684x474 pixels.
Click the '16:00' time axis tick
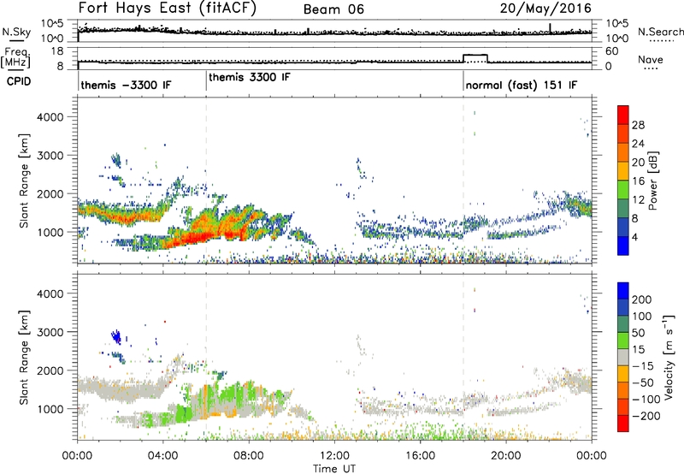point(420,456)
